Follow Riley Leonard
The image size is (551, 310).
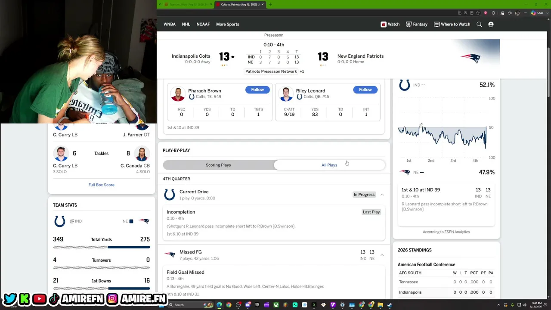365,90
